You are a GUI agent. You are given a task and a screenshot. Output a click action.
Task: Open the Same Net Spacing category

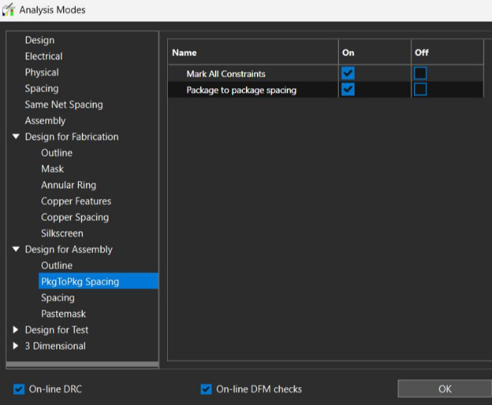tap(64, 105)
